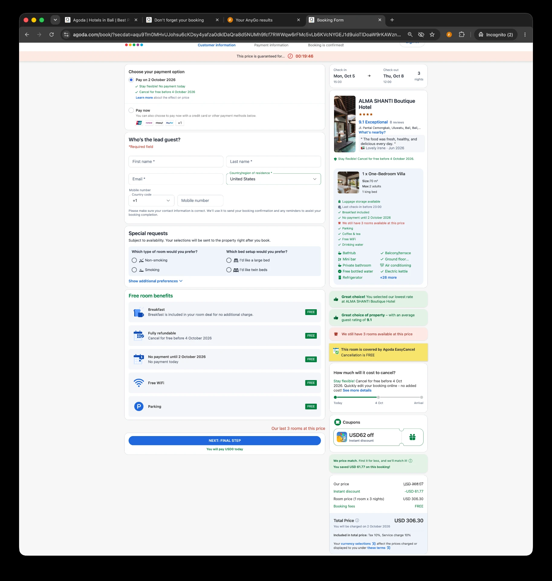552x581 pixels.
Task: Open Country/region of residence dropdown
Action: pyautogui.click(x=273, y=179)
